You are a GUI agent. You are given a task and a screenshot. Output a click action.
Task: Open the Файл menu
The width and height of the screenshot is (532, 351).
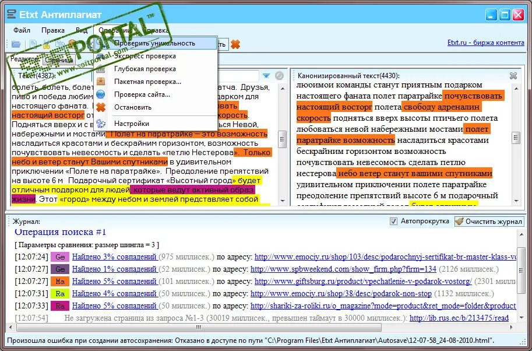tap(22, 30)
